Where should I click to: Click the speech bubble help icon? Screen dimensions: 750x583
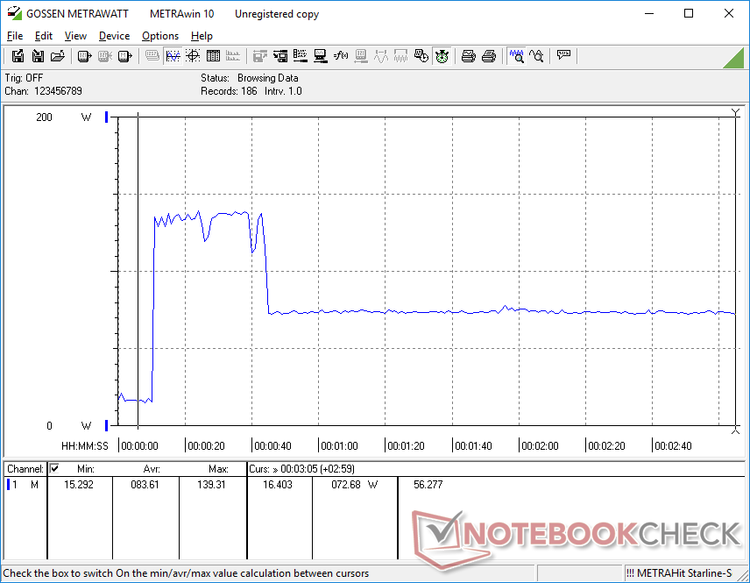(563, 56)
